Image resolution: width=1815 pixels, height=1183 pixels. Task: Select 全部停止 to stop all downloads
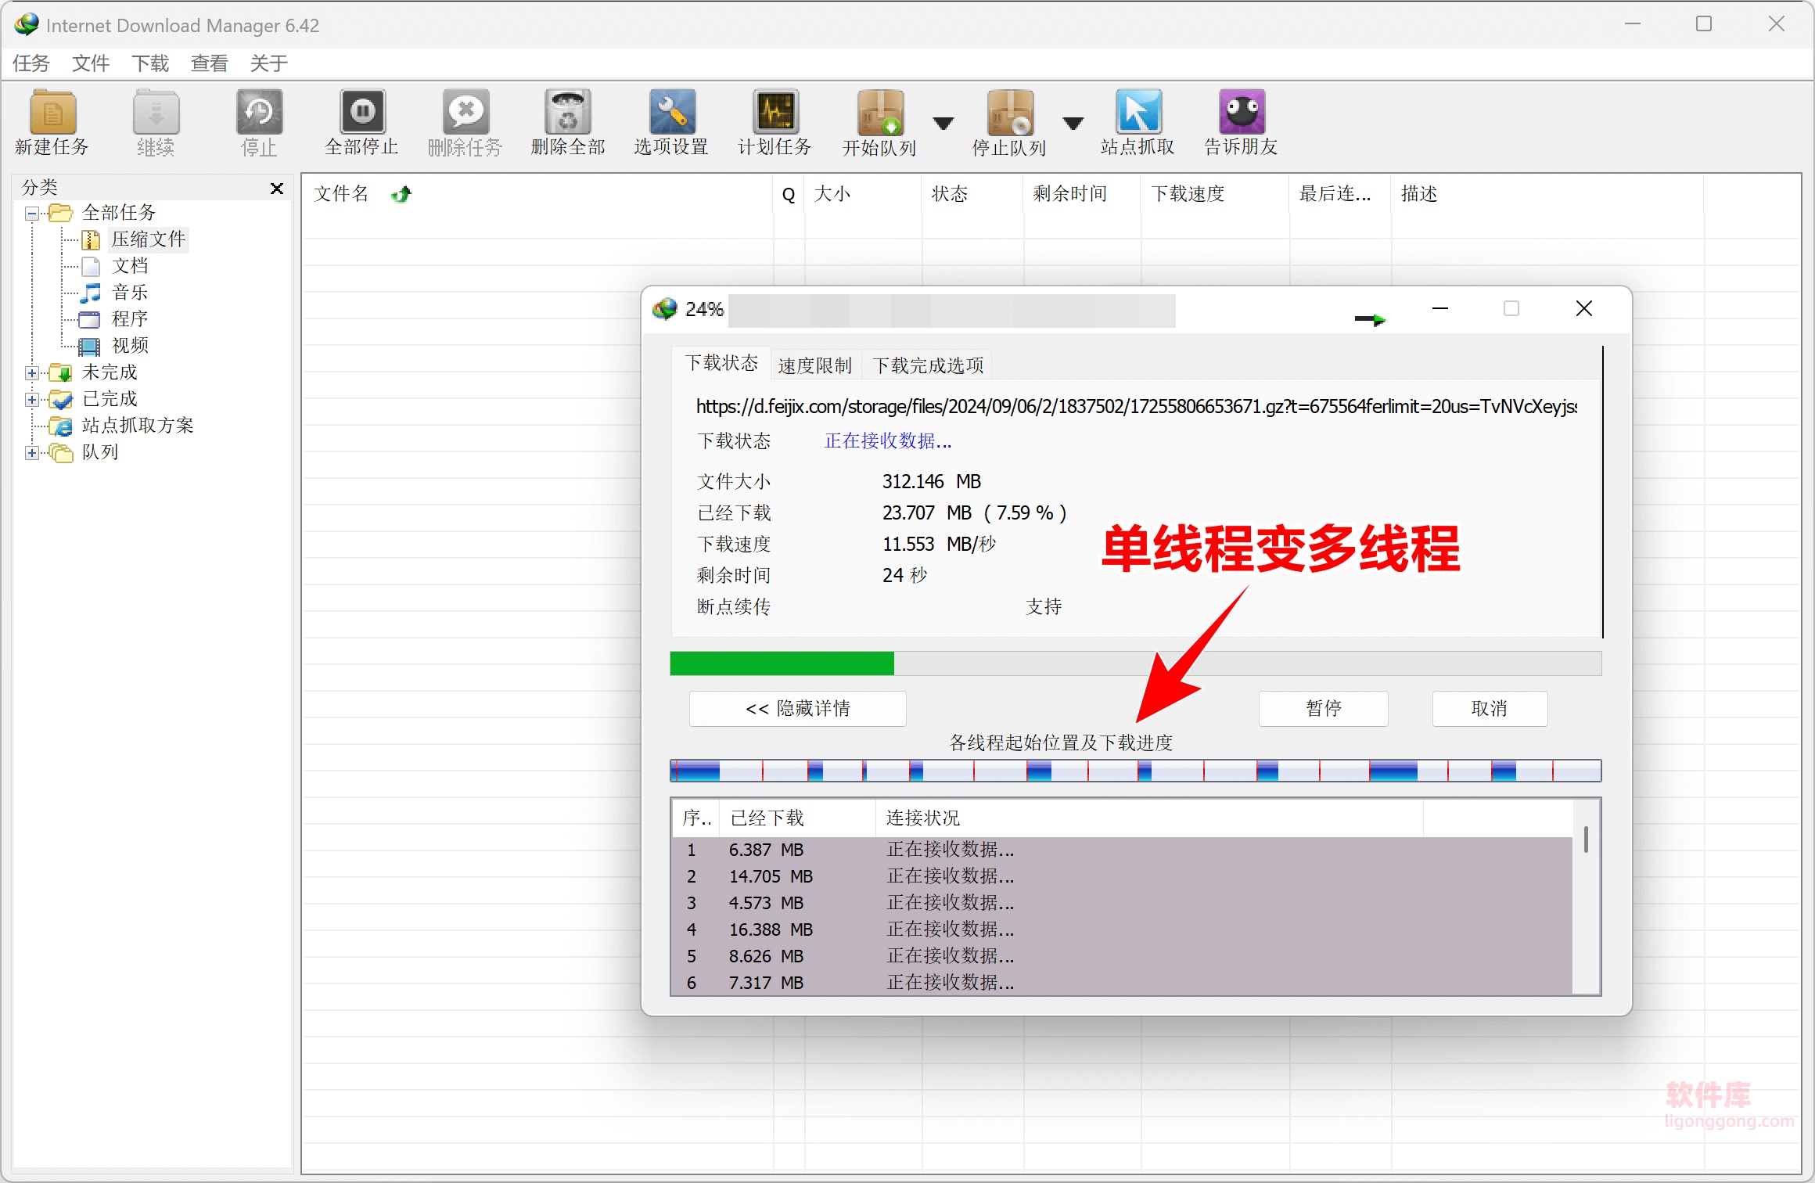tap(361, 121)
